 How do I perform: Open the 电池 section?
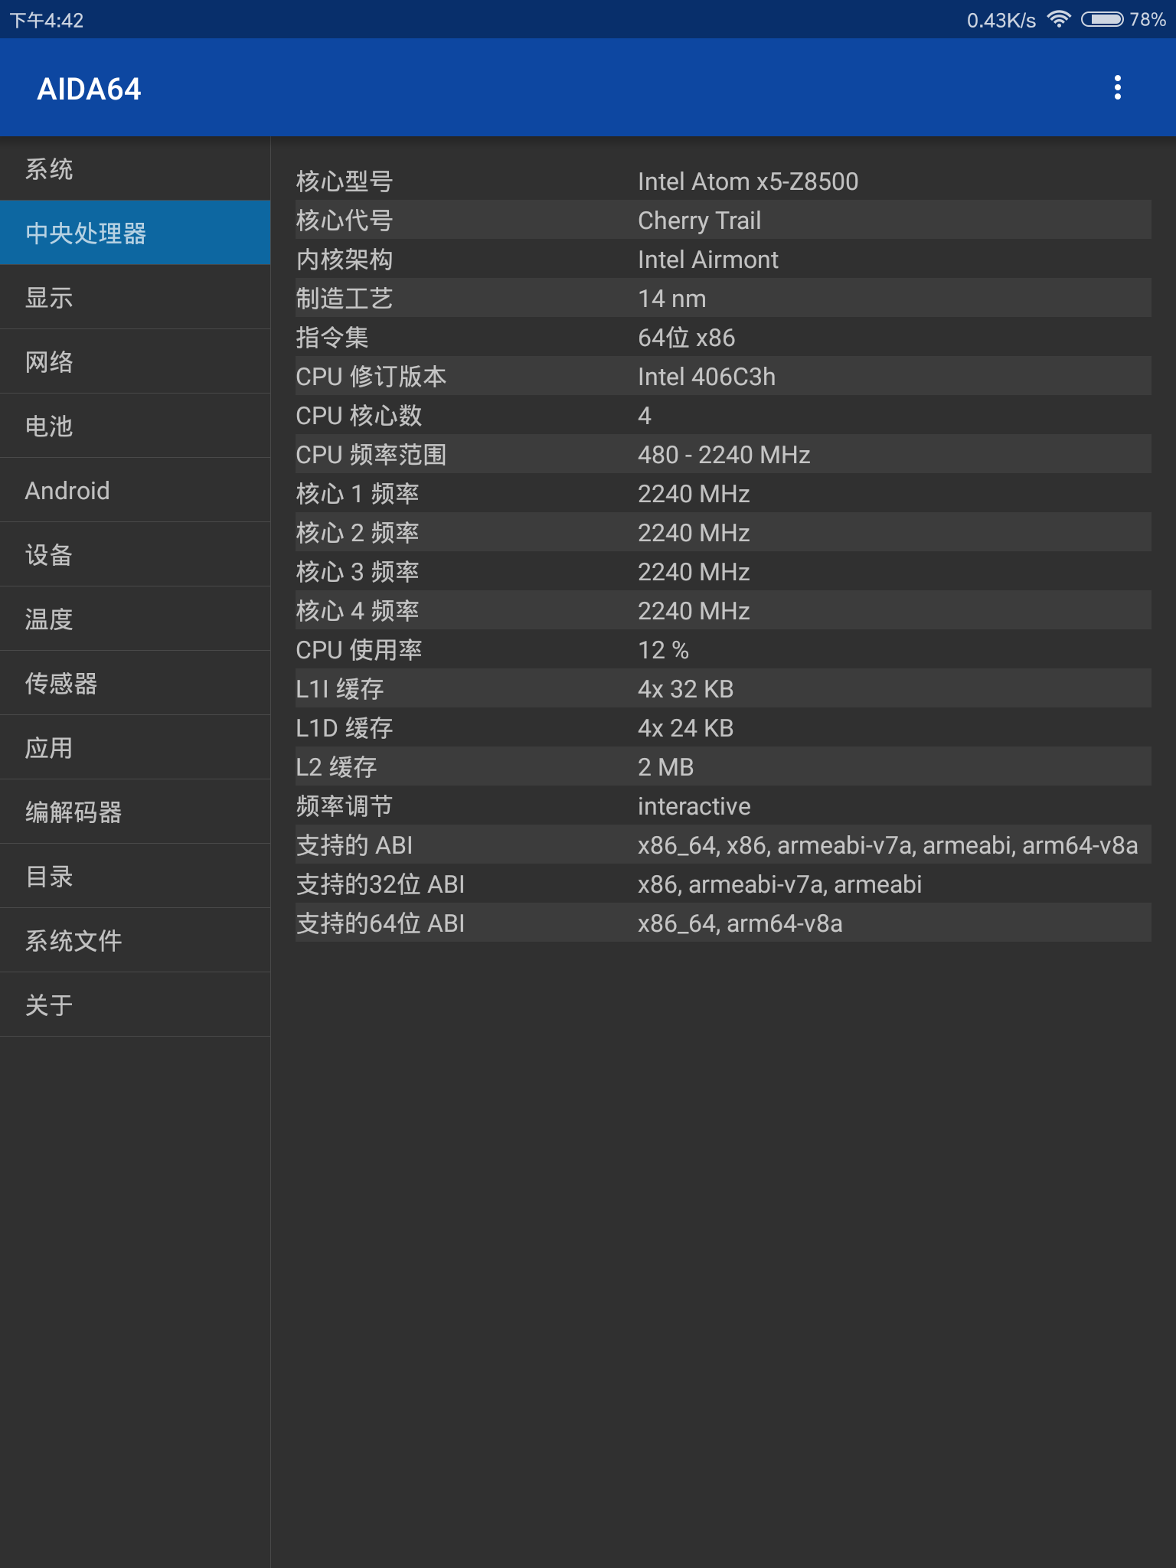pos(135,426)
